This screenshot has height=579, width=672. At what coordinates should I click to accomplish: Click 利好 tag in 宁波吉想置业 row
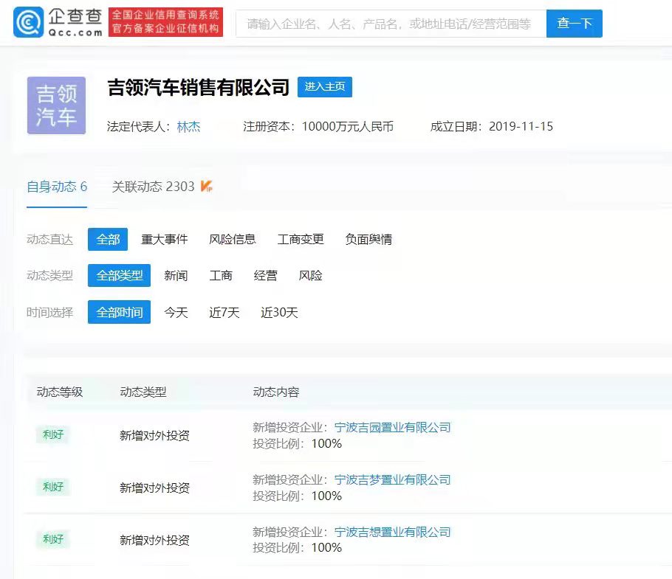[x=53, y=539]
